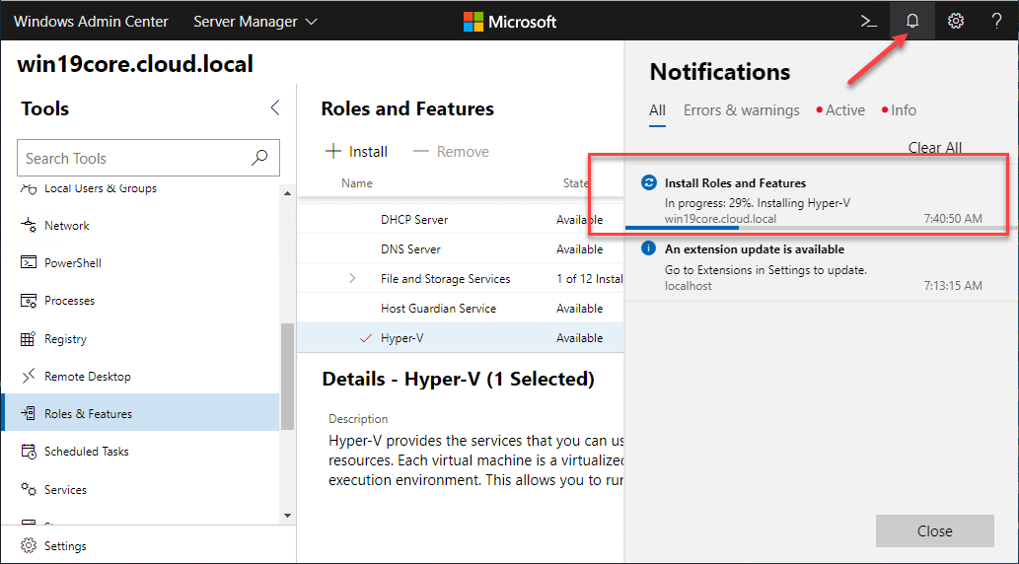Click the Services gears icon
The width and height of the screenshot is (1019, 564).
[x=29, y=489]
